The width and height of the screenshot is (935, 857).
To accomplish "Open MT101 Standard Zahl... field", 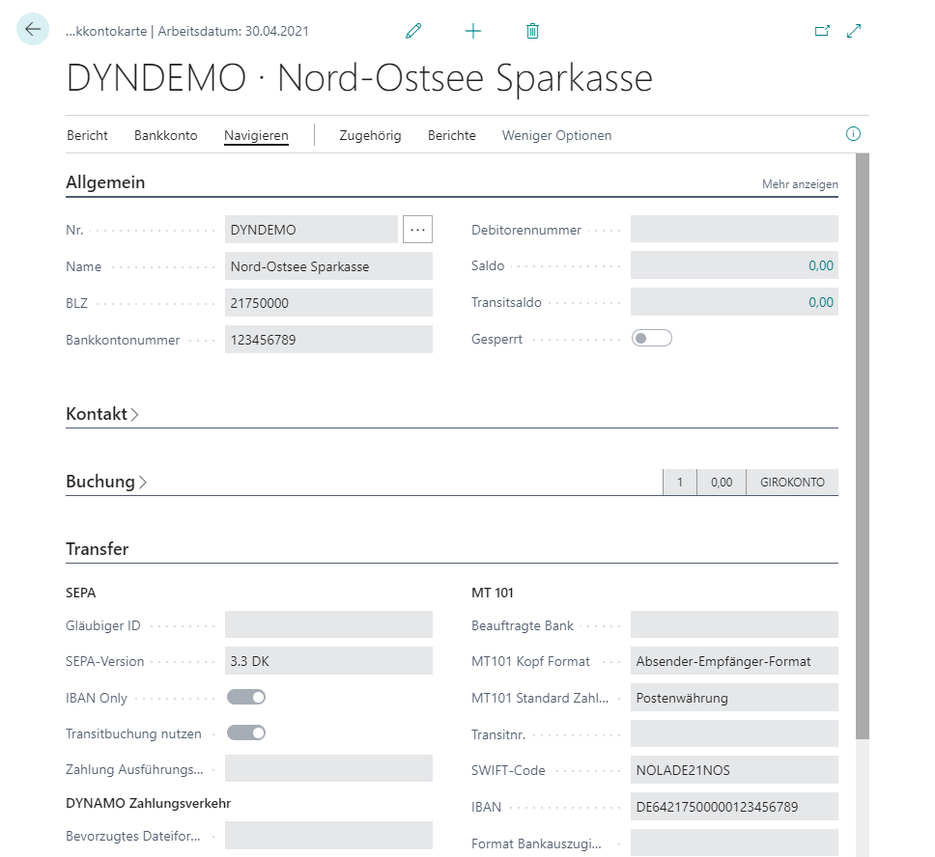I will (735, 698).
